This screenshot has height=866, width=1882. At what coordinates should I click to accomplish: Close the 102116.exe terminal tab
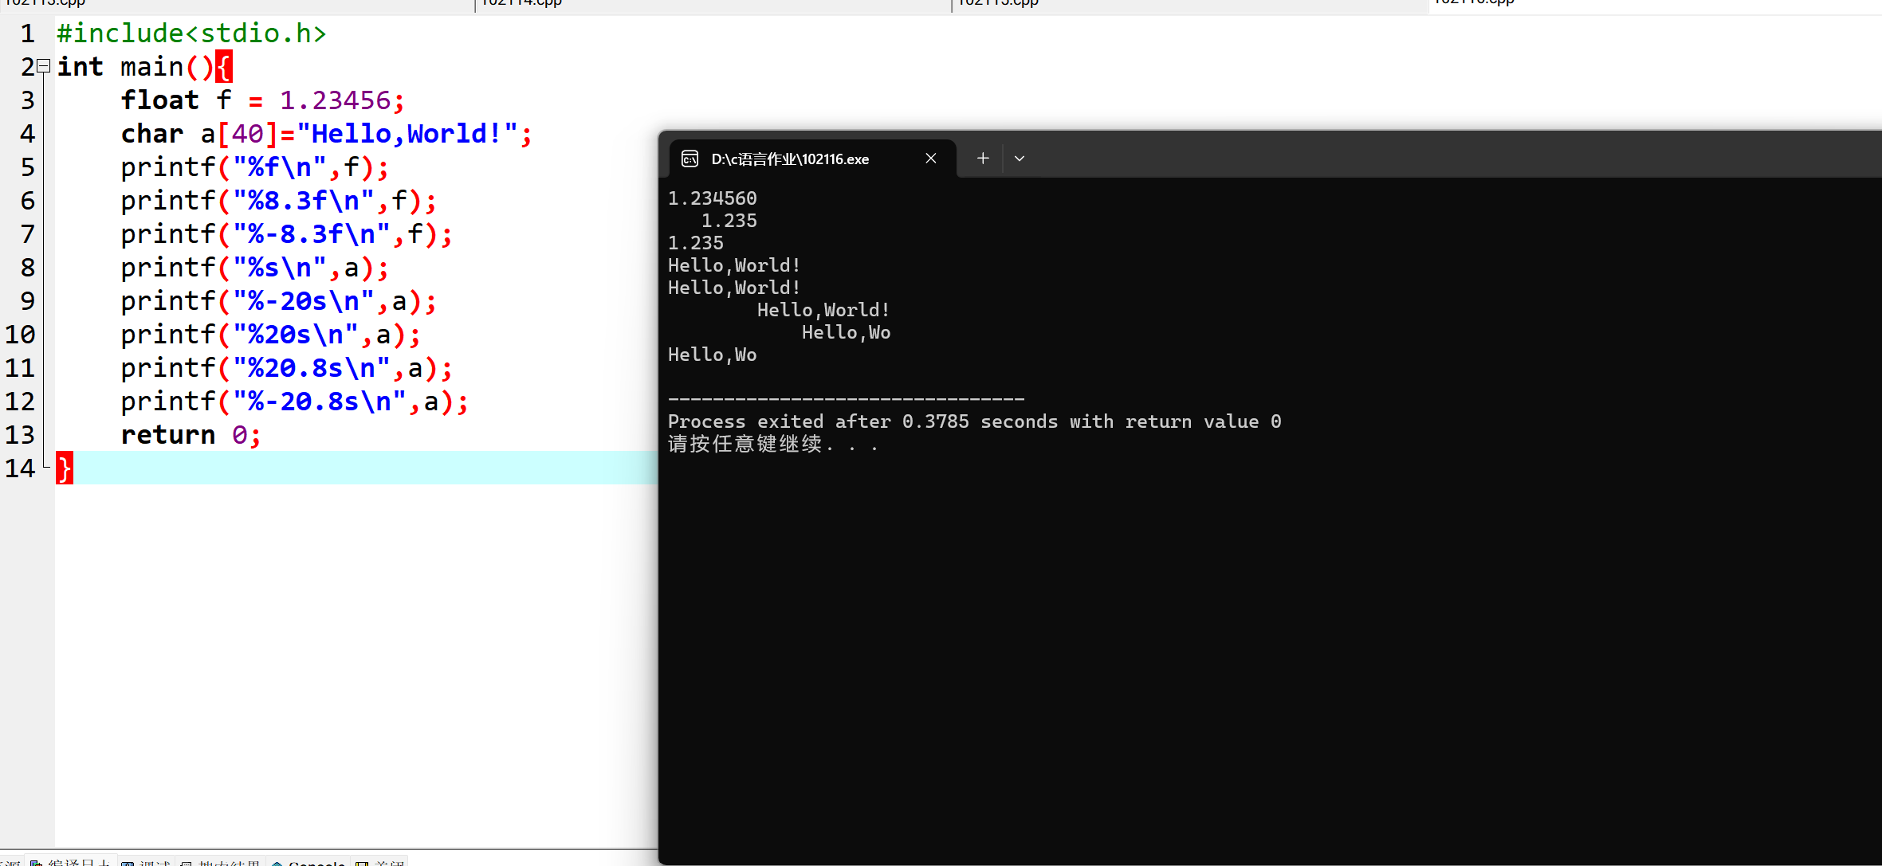(x=930, y=159)
